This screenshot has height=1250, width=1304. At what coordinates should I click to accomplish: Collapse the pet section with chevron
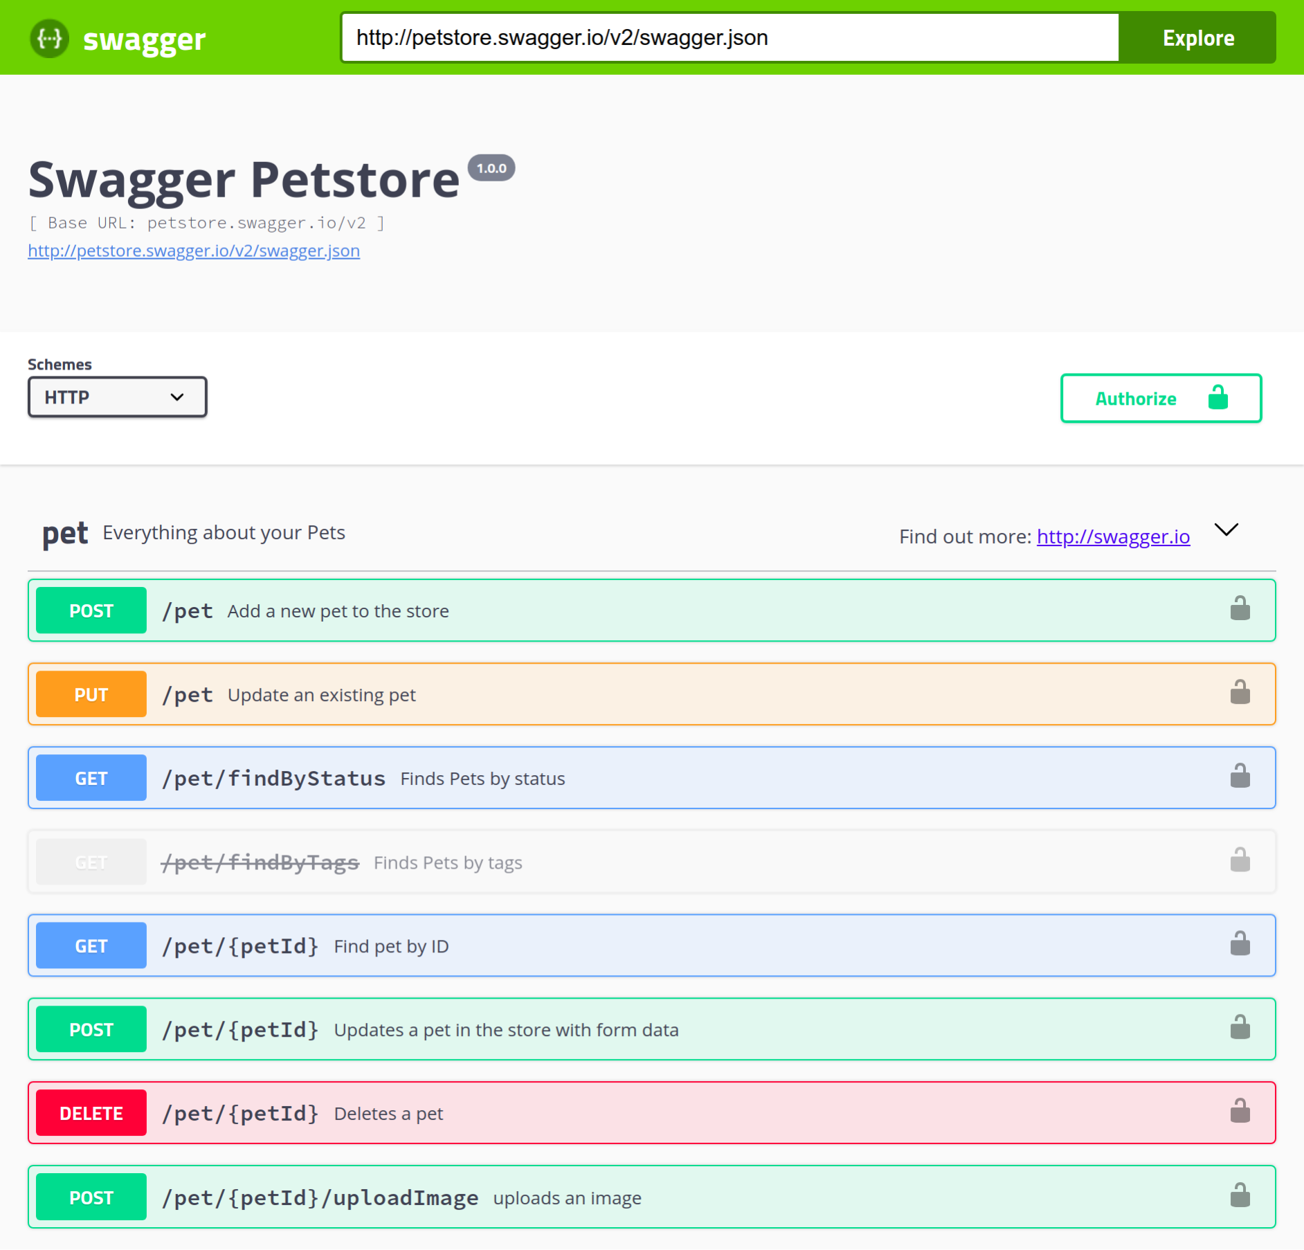[1226, 530]
